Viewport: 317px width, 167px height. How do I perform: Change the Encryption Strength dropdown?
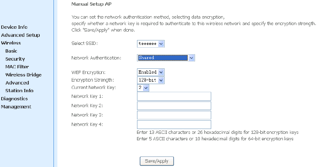point(151,80)
